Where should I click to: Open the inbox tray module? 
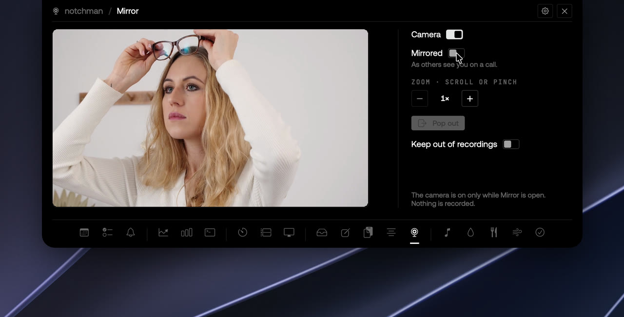[x=322, y=233]
